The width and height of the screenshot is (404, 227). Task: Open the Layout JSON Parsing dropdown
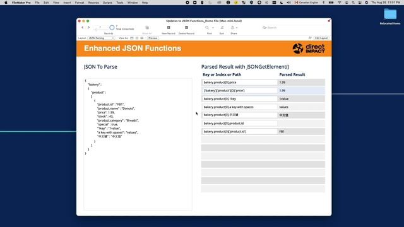101,38
